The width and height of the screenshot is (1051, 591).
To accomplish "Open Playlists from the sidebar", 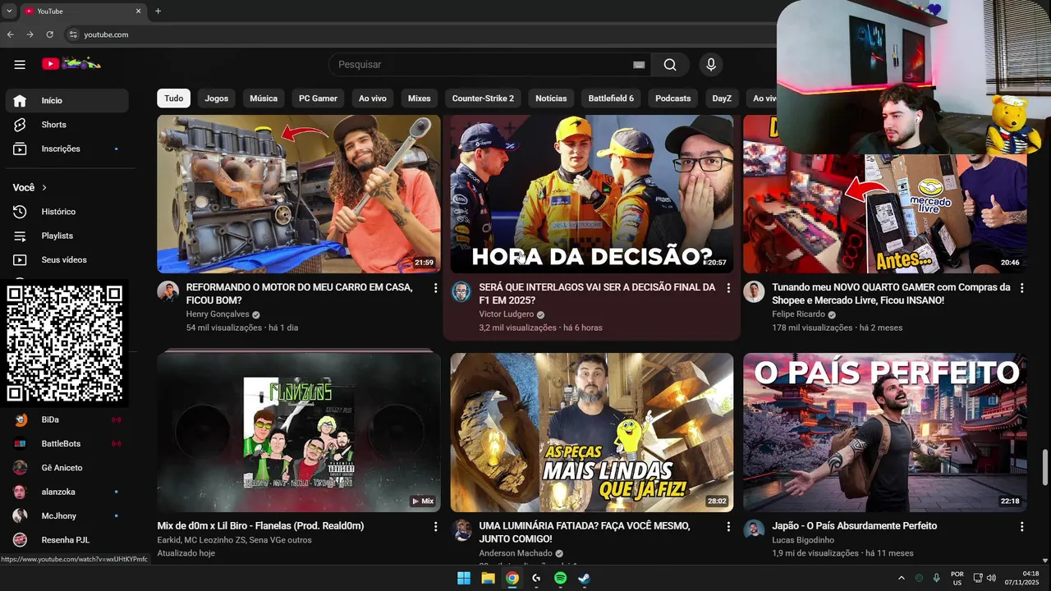I will [x=67, y=236].
